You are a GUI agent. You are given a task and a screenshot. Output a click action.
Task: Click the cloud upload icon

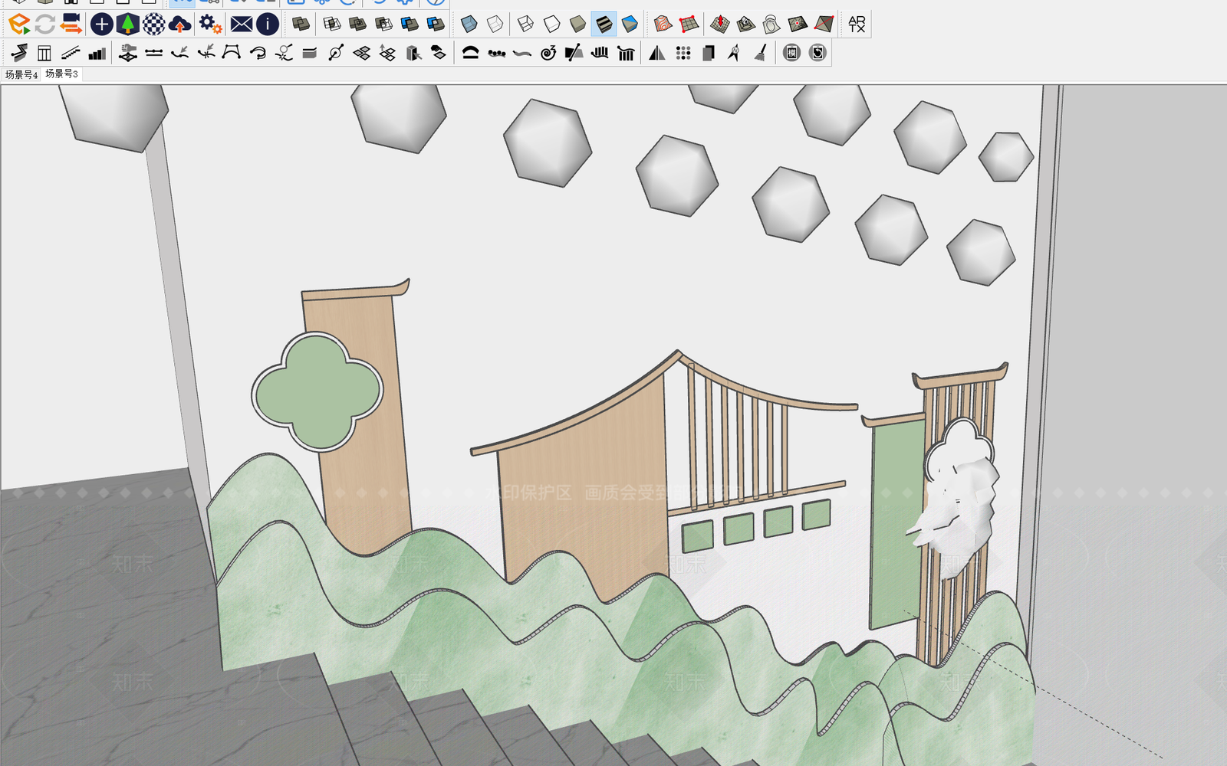click(180, 25)
